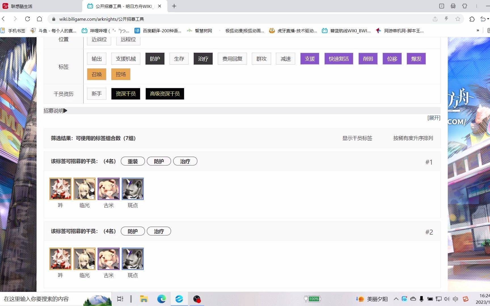
Task: Open the 哔哩哔哩 bookmark
Action: click(x=105, y=31)
